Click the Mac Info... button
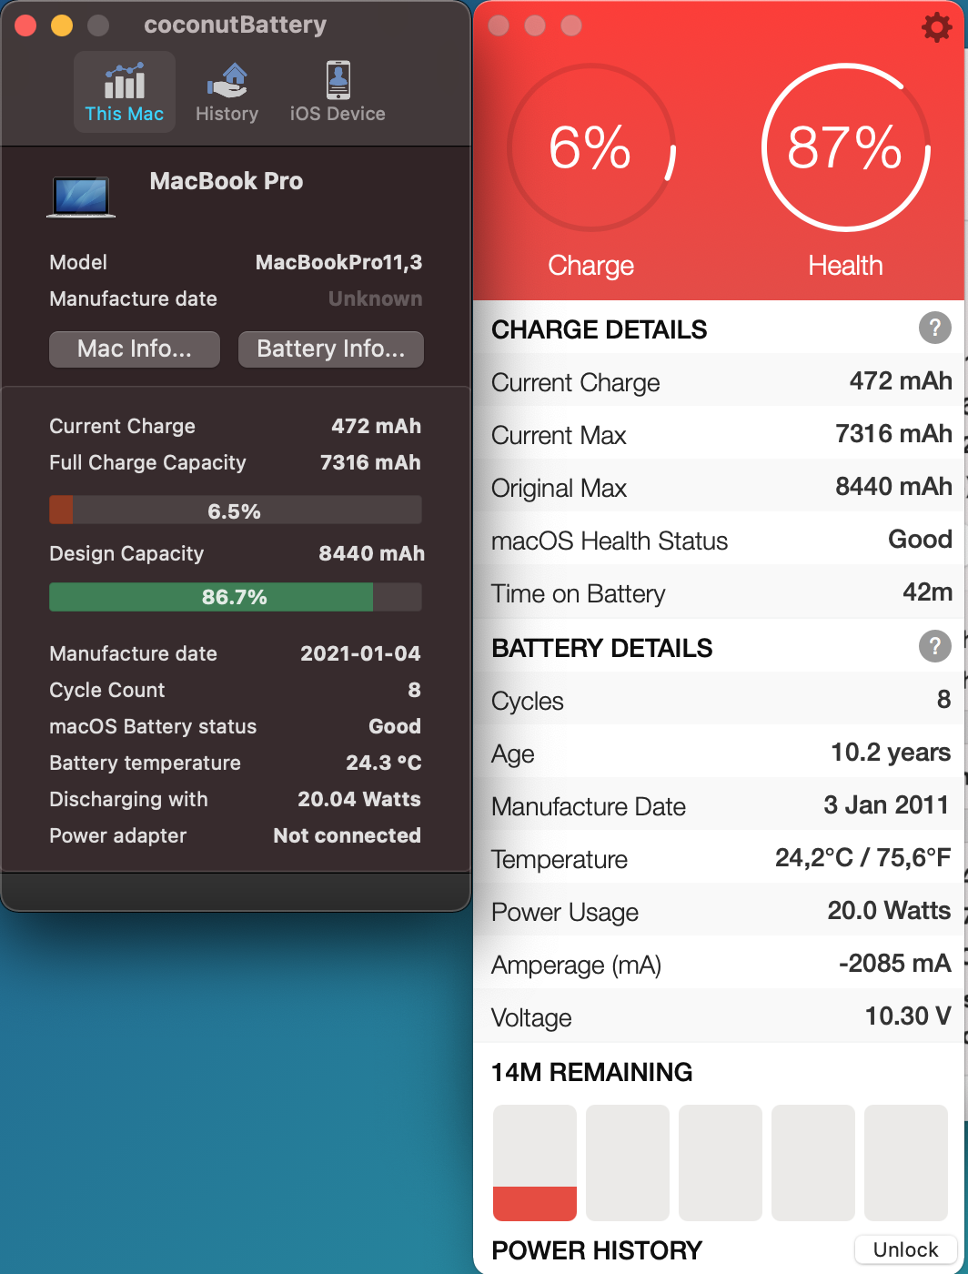This screenshot has height=1274, width=968. [135, 349]
